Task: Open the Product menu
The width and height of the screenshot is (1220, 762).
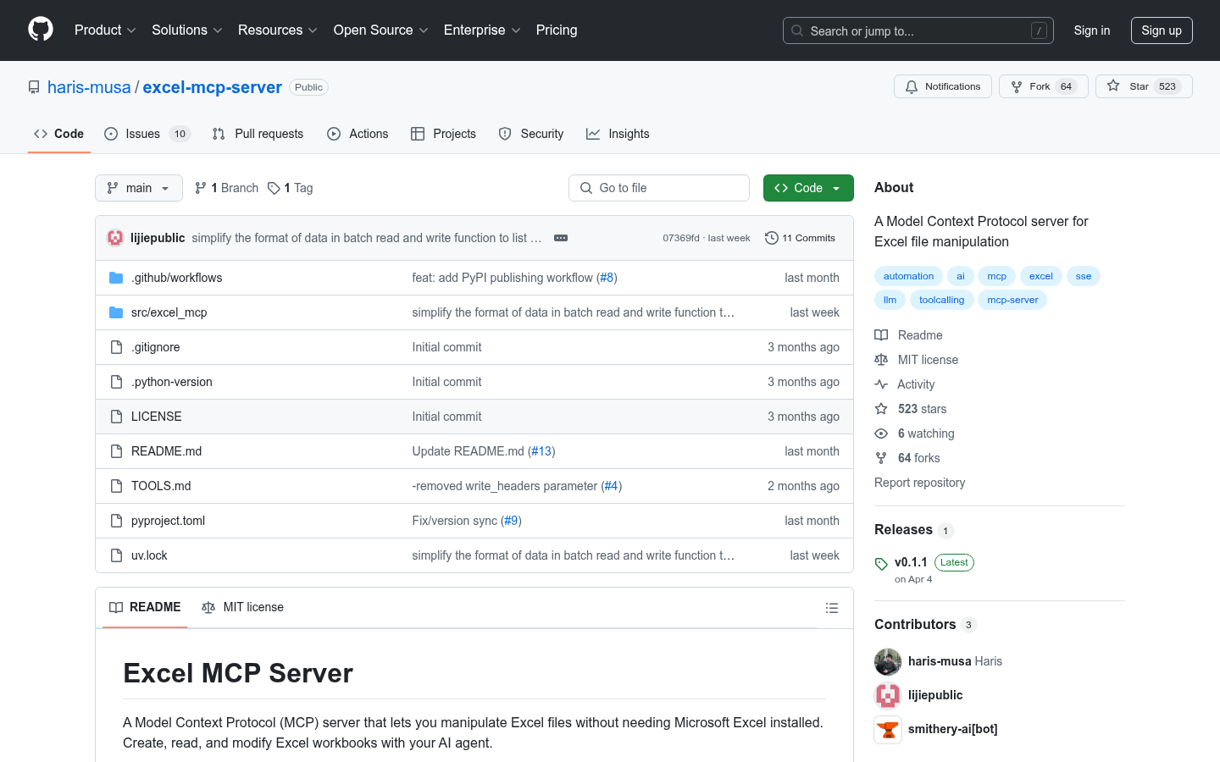Action: tap(105, 30)
